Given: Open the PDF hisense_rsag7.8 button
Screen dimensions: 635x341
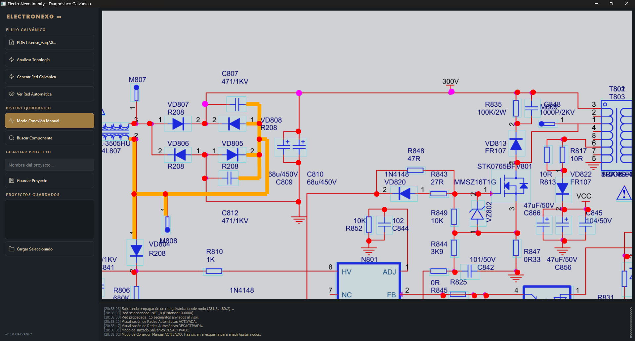Looking at the screenshot, I should [x=50, y=42].
